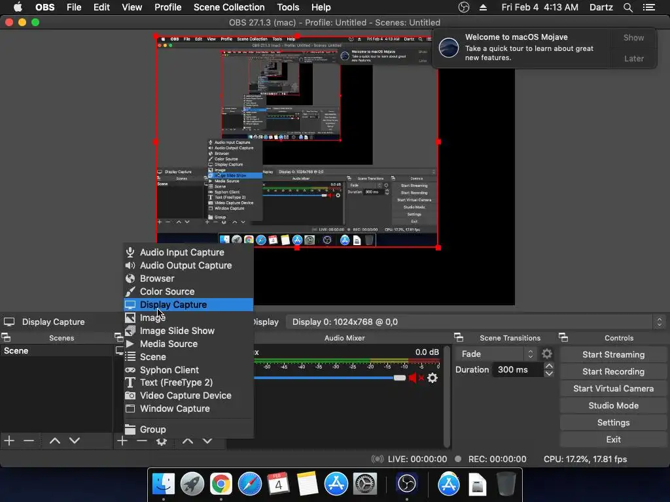Viewport: 670px width, 502px height.
Task: Click the OBS icon in the Dock
Action: click(406, 484)
